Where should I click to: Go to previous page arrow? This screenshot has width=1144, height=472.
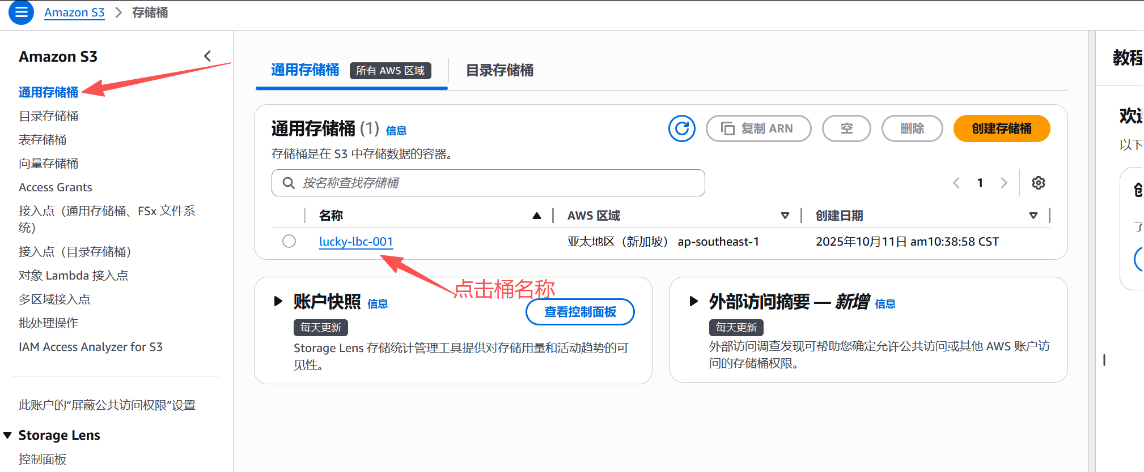point(956,183)
